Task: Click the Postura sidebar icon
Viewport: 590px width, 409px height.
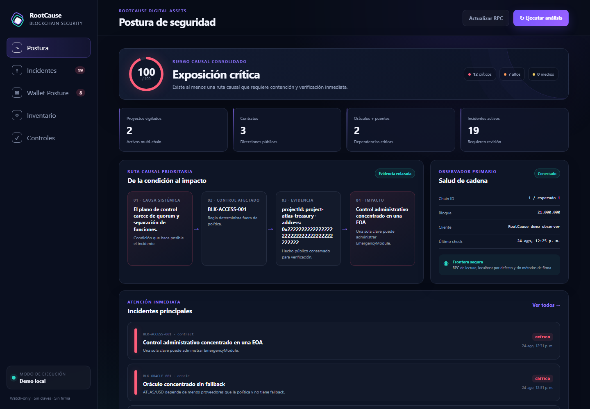Action: click(x=17, y=48)
